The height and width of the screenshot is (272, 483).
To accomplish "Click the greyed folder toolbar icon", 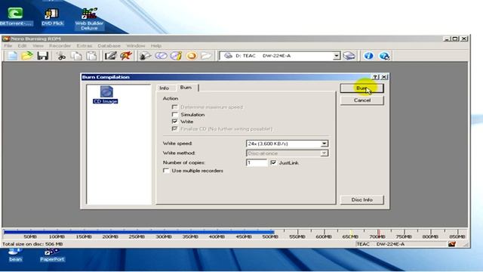I will click(x=206, y=56).
